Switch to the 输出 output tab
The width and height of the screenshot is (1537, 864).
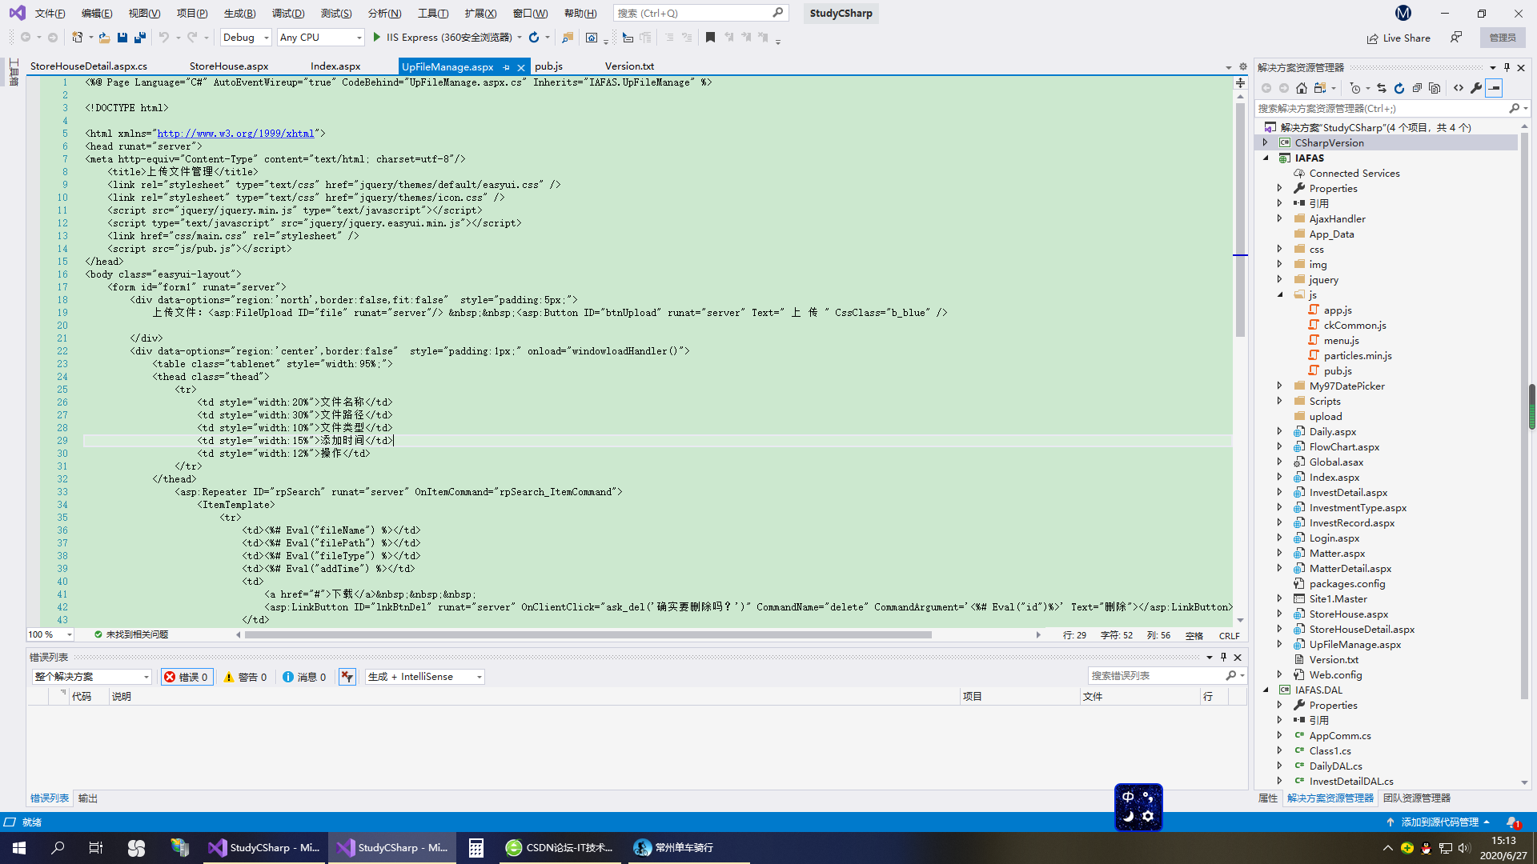point(88,798)
